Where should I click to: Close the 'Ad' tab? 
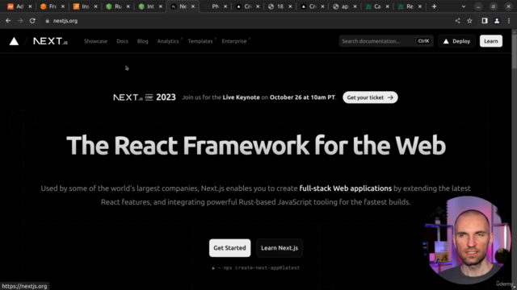coord(30,6)
